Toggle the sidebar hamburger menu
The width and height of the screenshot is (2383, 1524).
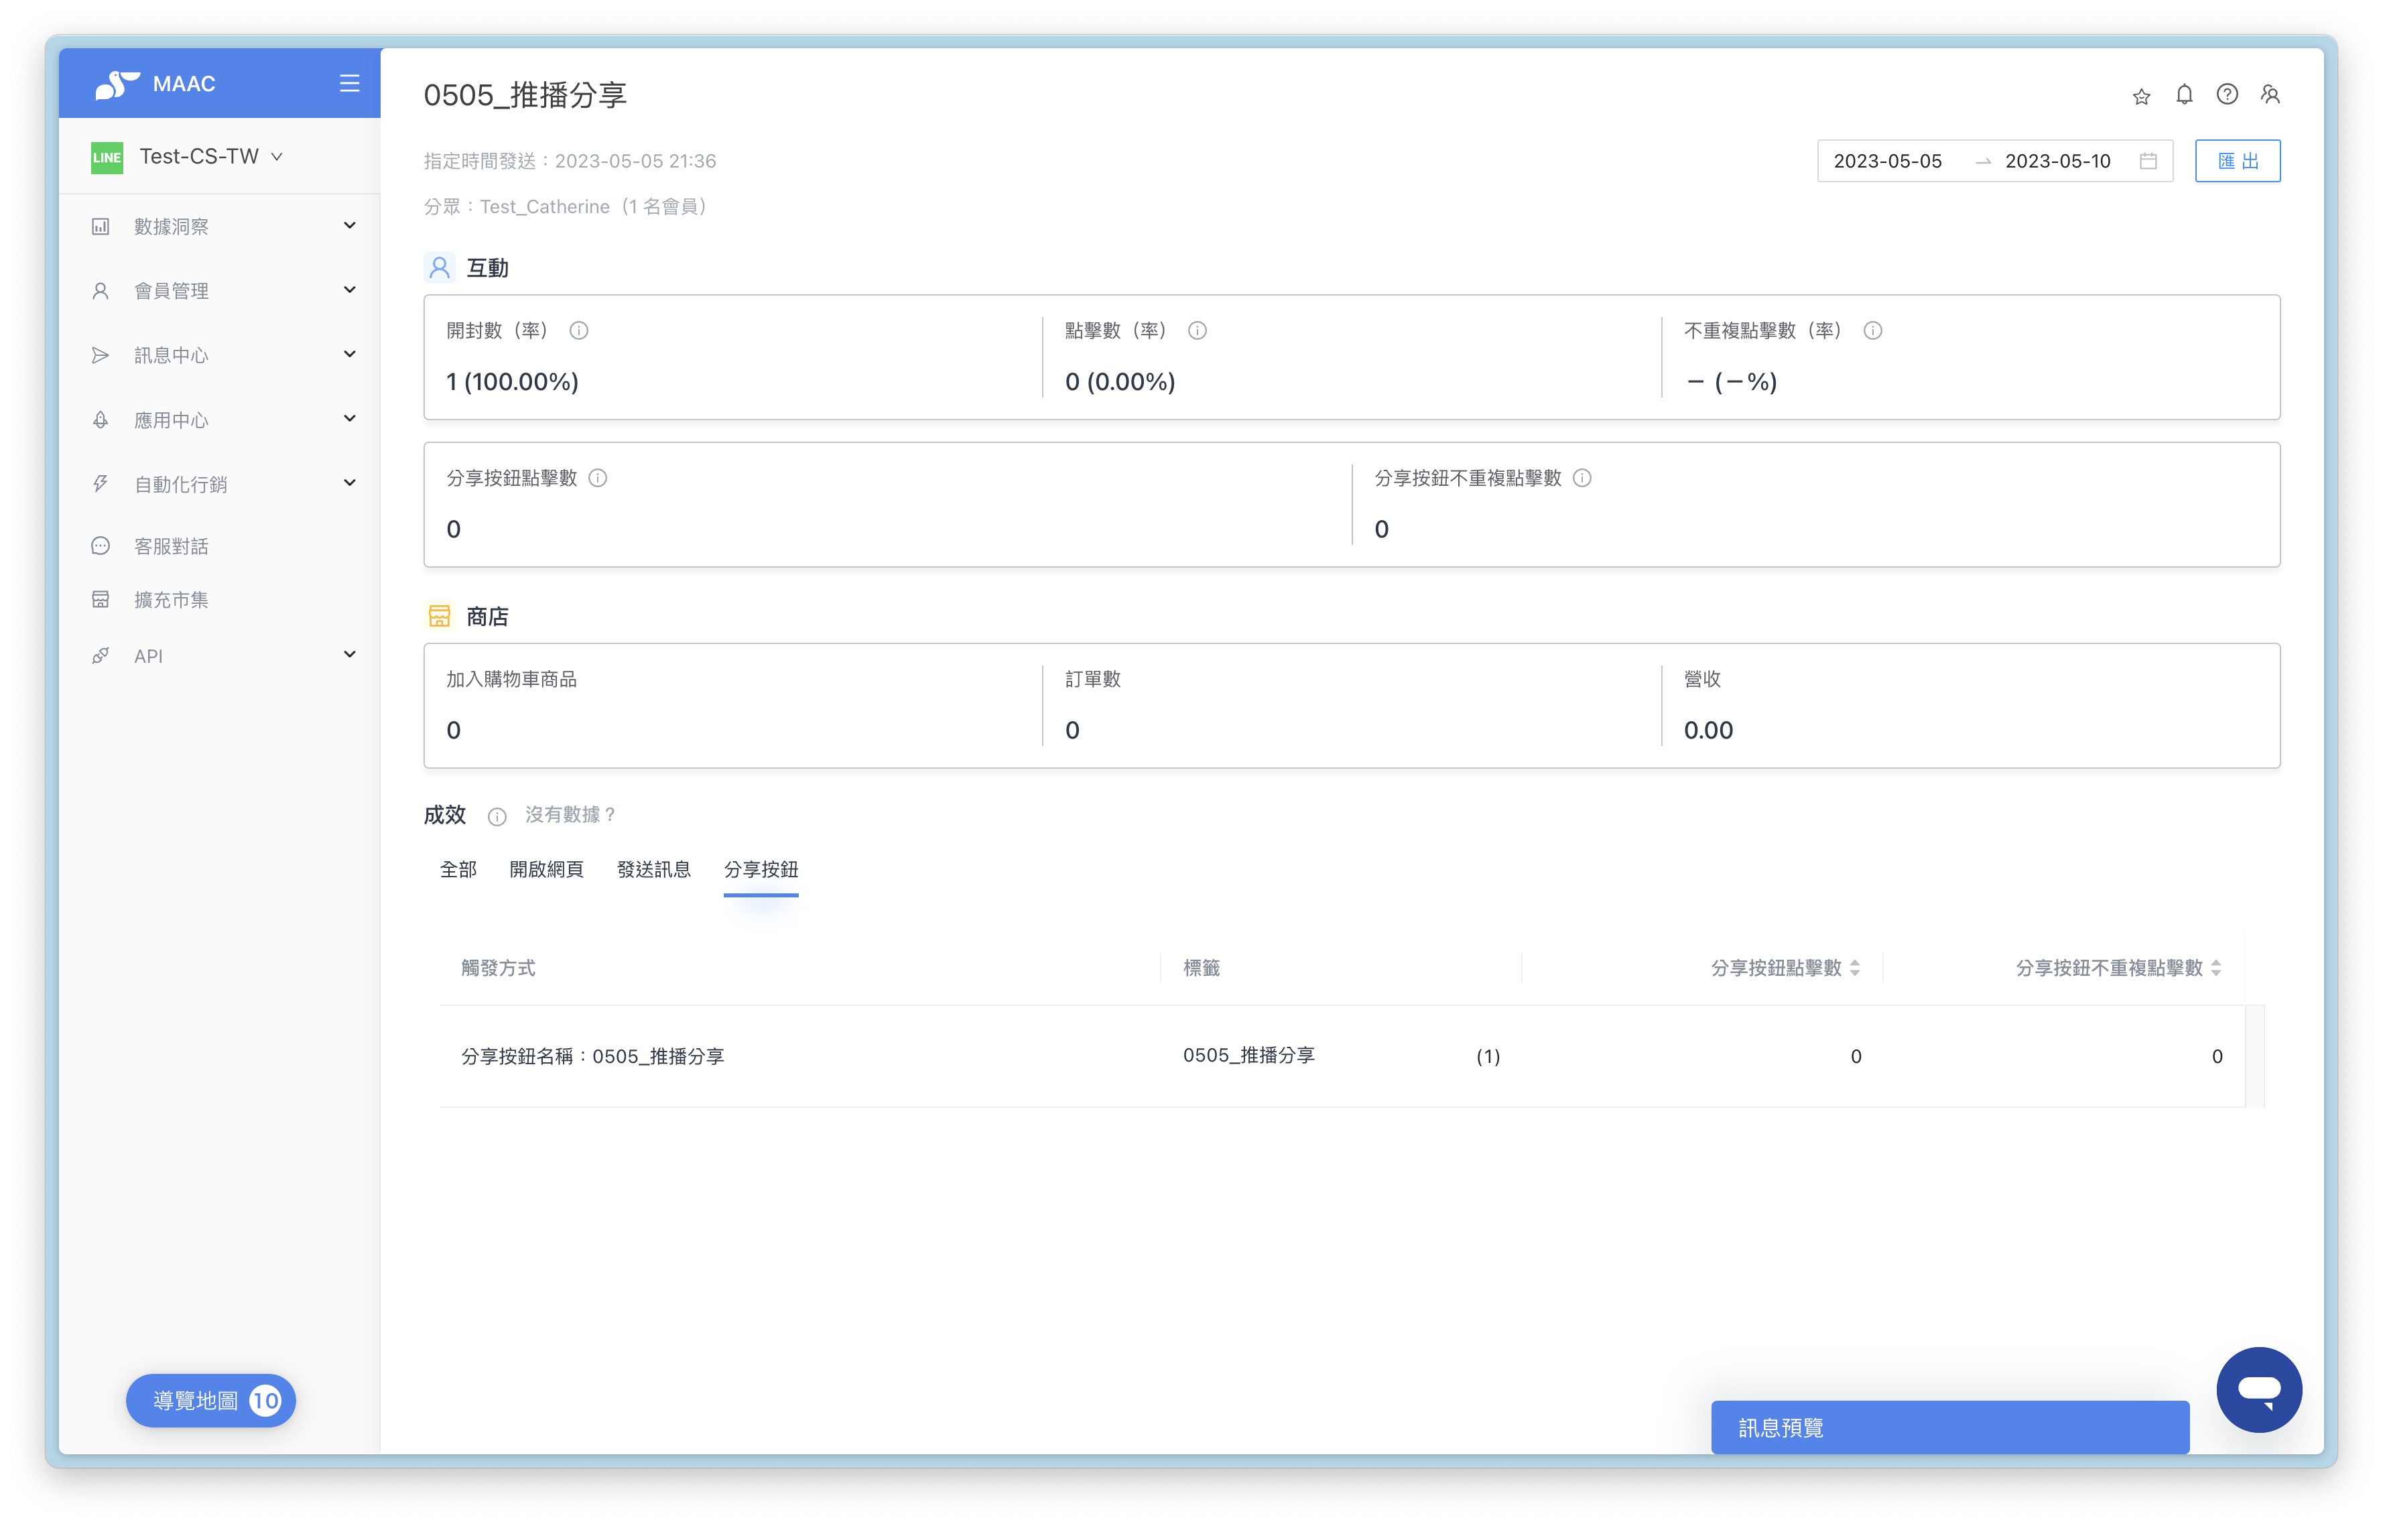[x=349, y=83]
